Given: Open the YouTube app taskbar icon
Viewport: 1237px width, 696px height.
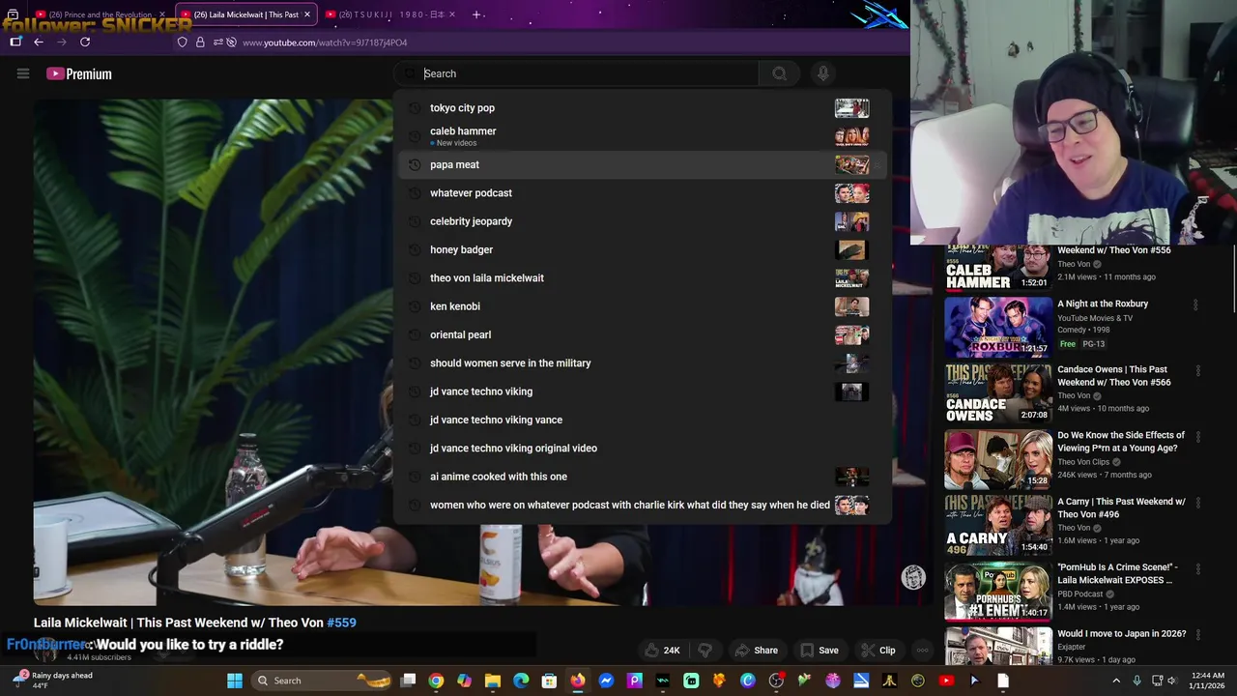Looking at the screenshot, I should click(x=946, y=681).
